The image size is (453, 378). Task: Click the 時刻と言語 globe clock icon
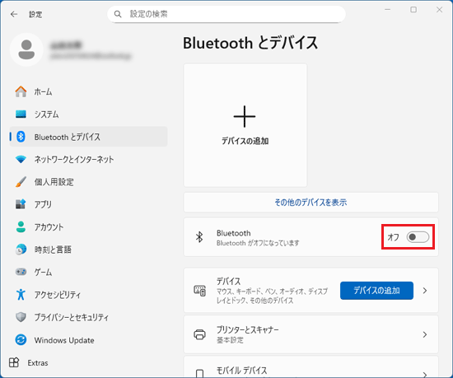(x=21, y=250)
